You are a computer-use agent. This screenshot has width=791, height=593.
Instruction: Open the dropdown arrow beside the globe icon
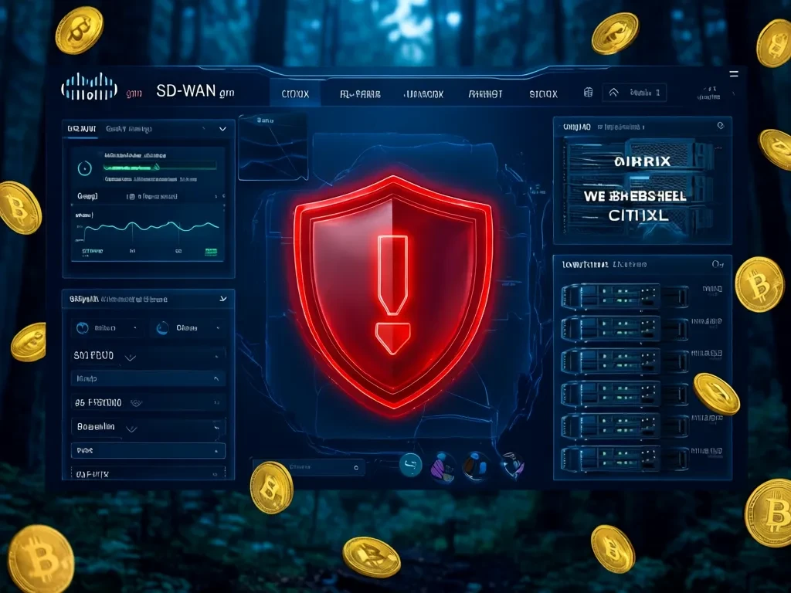pos(134,328)
